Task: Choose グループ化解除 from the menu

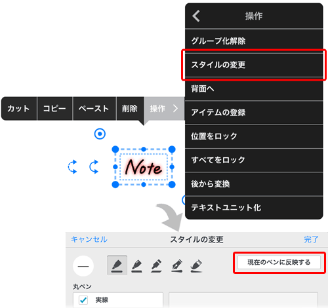Action: point(254,41)
